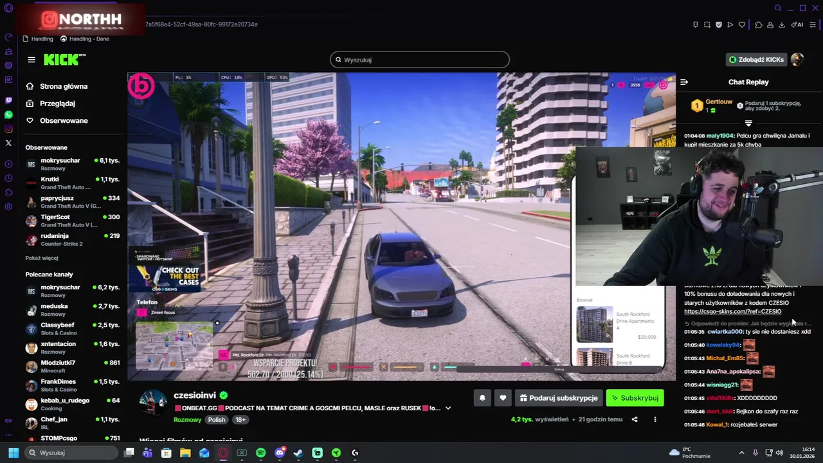823x463 pixels.
Task: Open Twitch from the Opera sidebar
Action: tap(8, 100)
